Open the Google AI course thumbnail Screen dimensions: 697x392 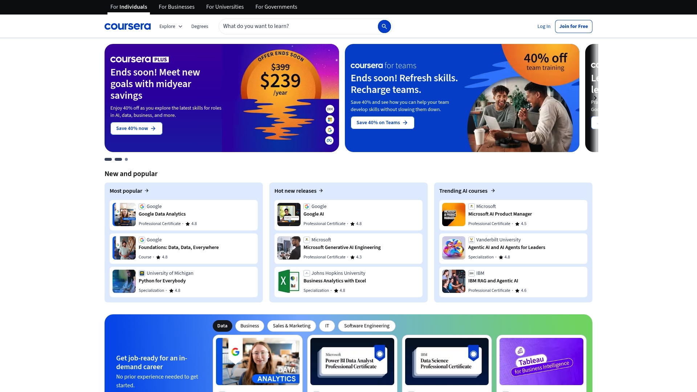click(289, 215)
